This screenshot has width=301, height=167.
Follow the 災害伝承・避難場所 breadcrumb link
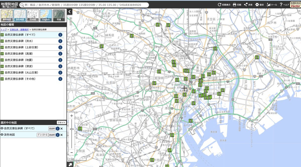coord(19,29)
